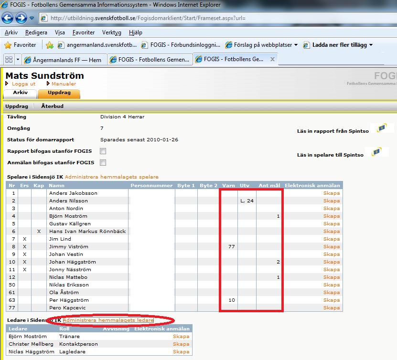Click Skapa for Tränare Björn Moström
This screenshot has height=360, width=397.
[x=181, y=336]
